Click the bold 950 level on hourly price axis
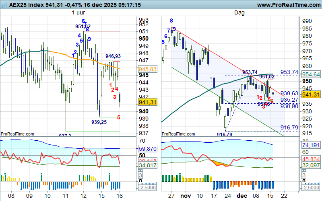Image resolution: width=322 pixels, height=201 pixels. click(x=144, y=39)
